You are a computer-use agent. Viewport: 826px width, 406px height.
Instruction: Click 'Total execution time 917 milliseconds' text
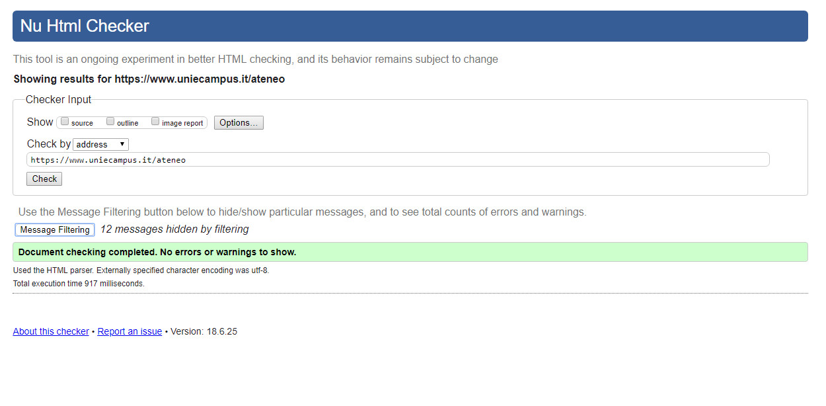tap(79, 284)
